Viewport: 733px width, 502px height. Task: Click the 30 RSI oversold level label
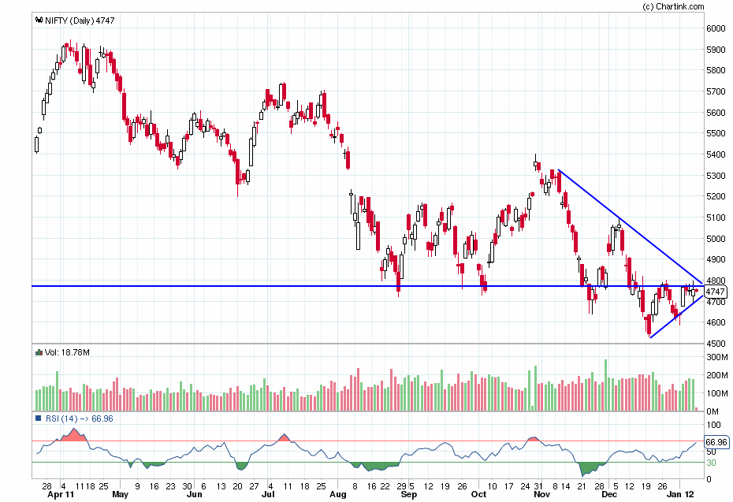(710, 462)
